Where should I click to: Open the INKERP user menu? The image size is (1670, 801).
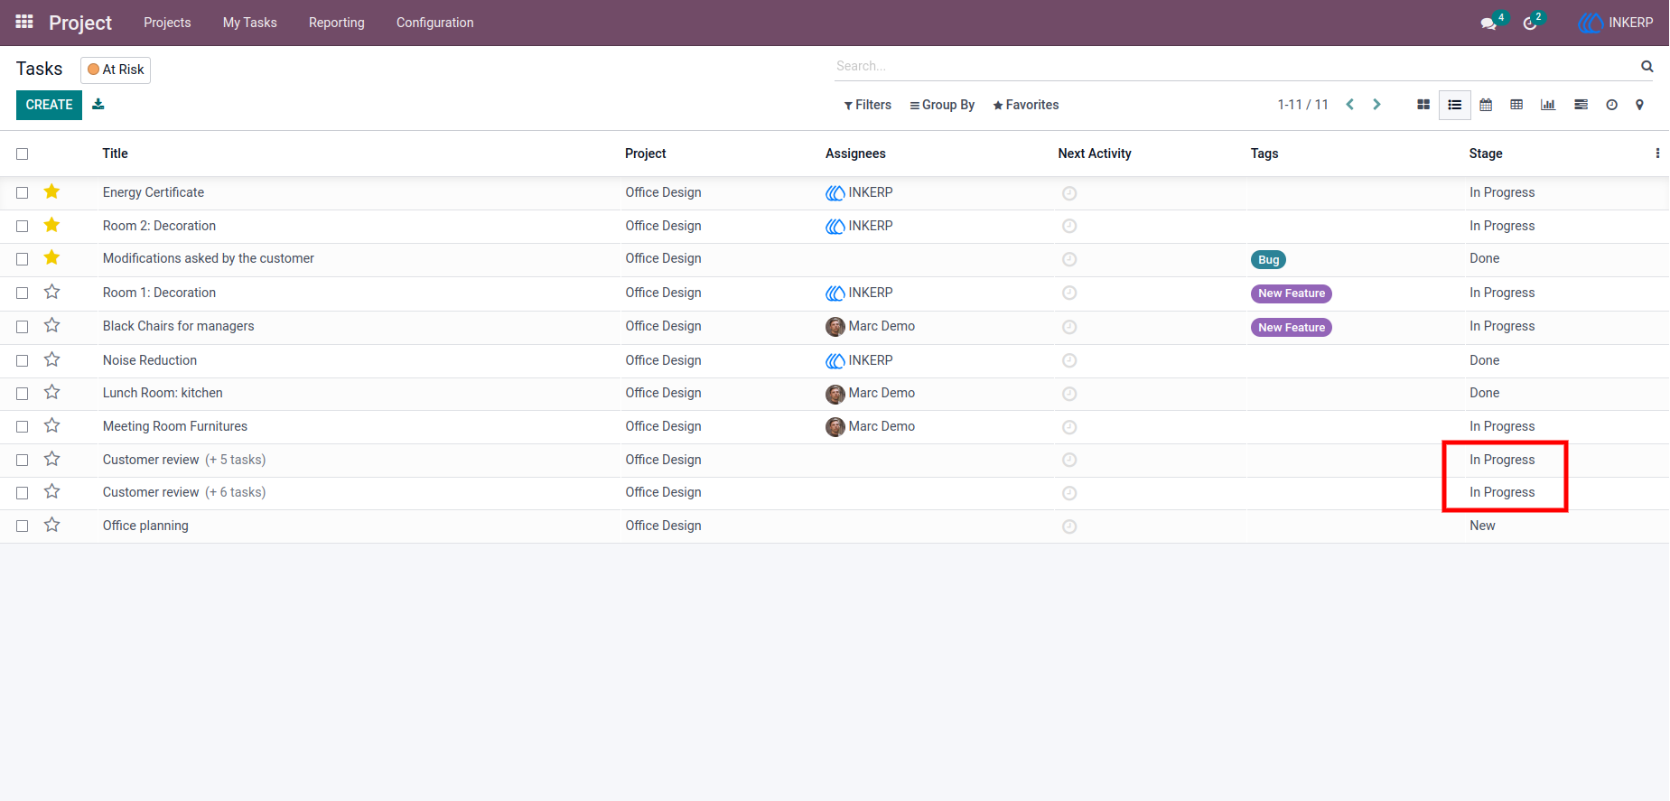(1616, 23)
